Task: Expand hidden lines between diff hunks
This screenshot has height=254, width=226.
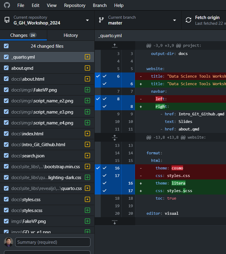Action: (114, 137)
